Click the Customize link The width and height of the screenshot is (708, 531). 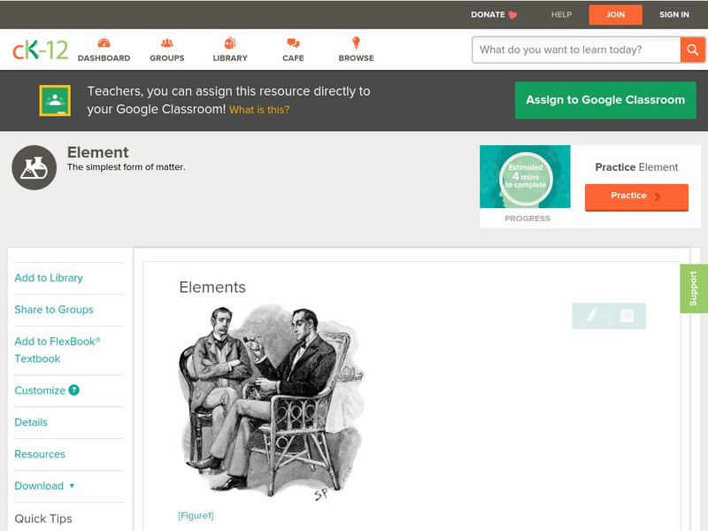coord(40,390)
